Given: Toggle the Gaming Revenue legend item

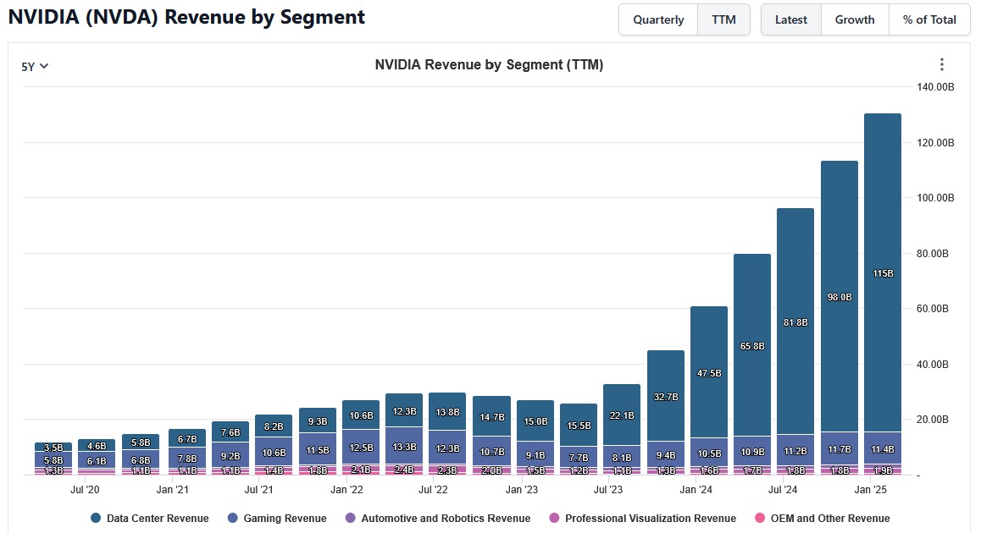Looking at the screenshot, I should tap(277, 518).
